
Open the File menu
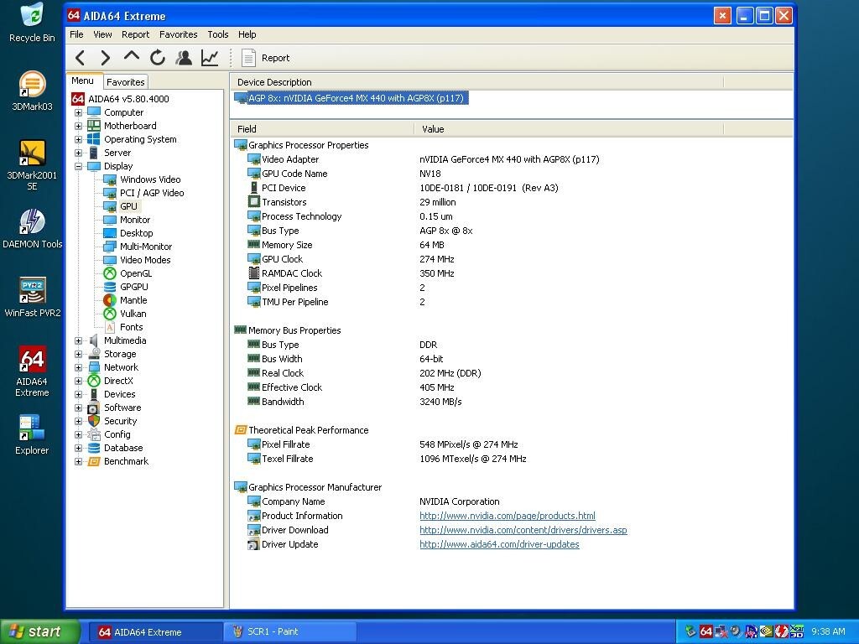pos(76,34)
